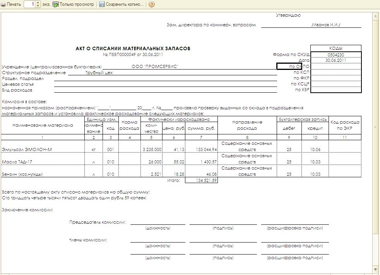Click the Комиссия в составе: line

tap(24, 102)
